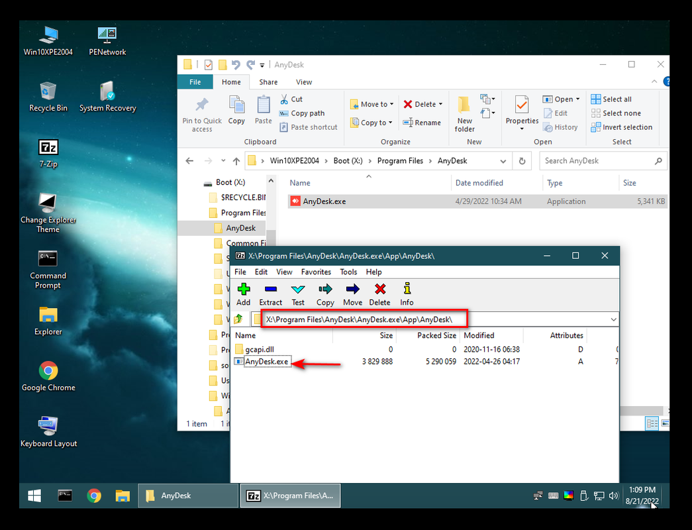
Task: Select the Command Prompt desktop icon
Action: click(48, 270)
